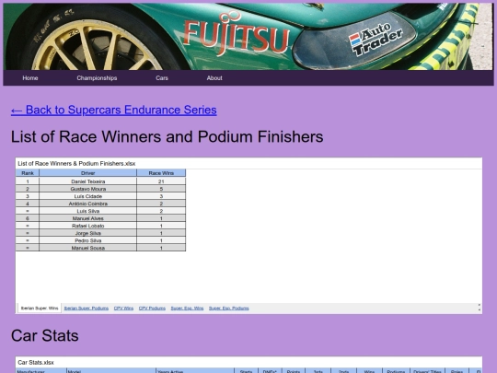Viewport: 497px width, 373px height.
Task: Follow Back to Supercars Endurance Series link
Action: coord(114,111)
